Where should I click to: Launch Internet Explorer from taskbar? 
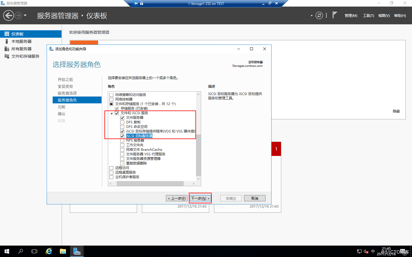pos(49,251)
